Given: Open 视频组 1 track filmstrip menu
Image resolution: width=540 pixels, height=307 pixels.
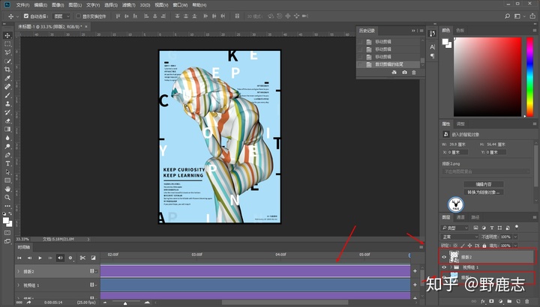Looking at the screenshot, I should (x=93, y=285).
